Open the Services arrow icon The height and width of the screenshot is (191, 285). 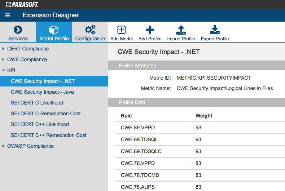[x=18, y=30]
